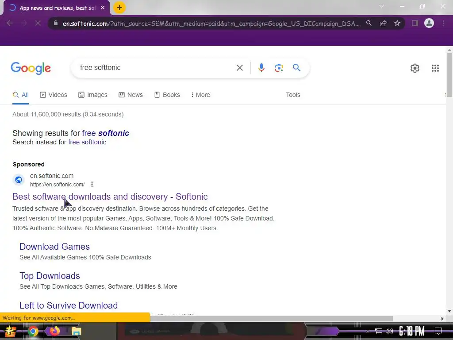
Task: Open search Tools options
Action: (293, 95)
